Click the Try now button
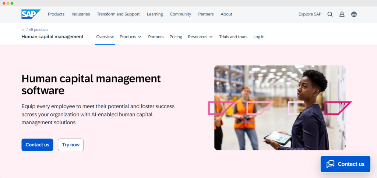 coord(71,145)
